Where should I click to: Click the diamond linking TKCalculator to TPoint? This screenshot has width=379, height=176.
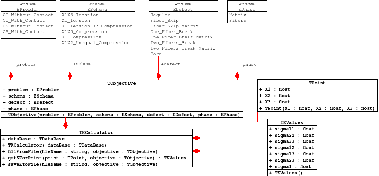pyautogui.click(x=197, y=138)
